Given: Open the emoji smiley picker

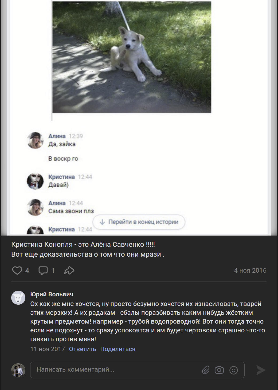Looking at the screenshot, I should click(234, 370).
